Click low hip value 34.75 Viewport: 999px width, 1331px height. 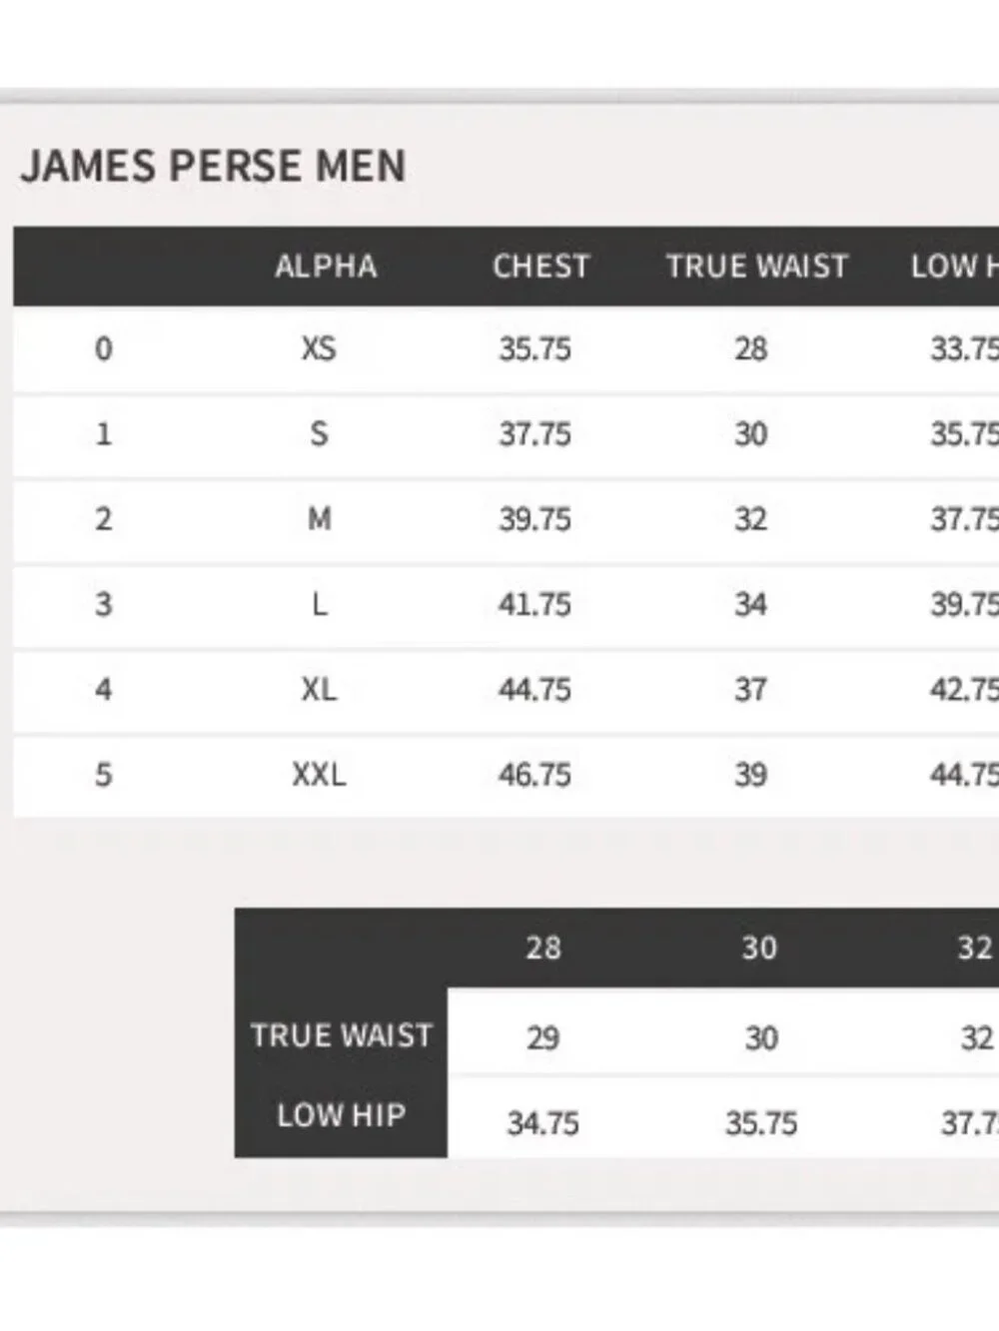click(542, 1124)
